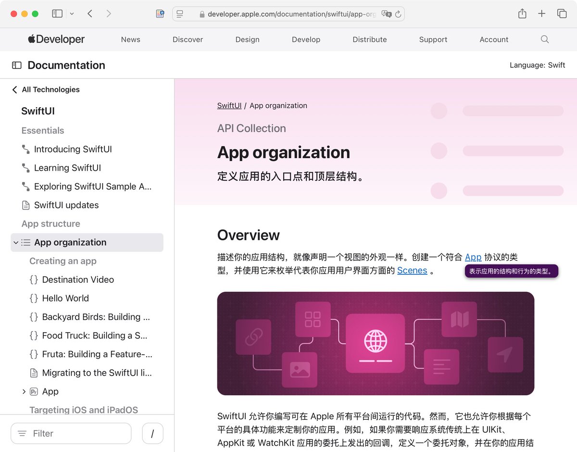577x452 pixels.
Task: Open the Discover menu item
Action: pyautogui.click(x=188, y=39)
